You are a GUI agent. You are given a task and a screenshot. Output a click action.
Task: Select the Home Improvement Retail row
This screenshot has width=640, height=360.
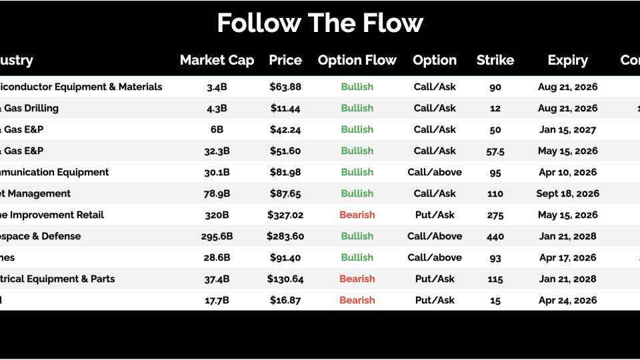point(52,215)
